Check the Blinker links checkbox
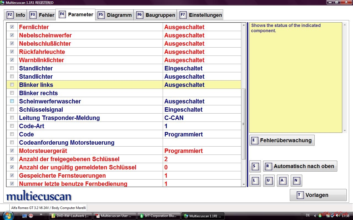 point(12,85)
